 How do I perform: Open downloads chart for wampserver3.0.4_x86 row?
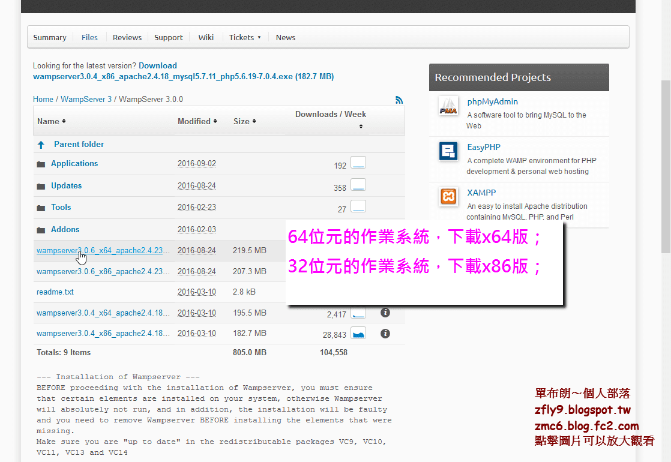click(358, 333)
